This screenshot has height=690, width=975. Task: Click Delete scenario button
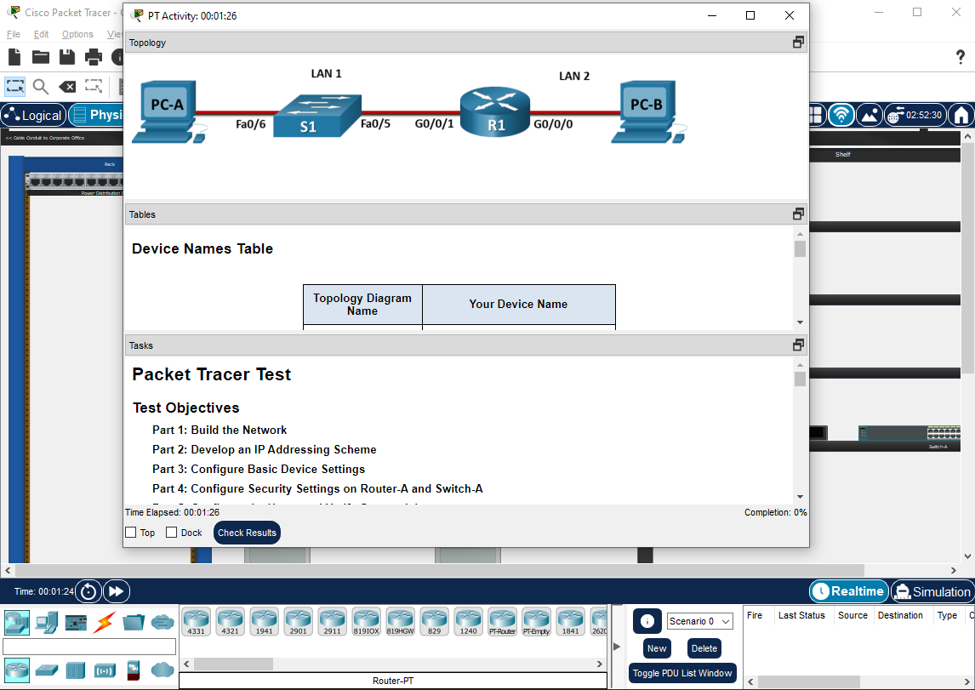pos(704,648)
